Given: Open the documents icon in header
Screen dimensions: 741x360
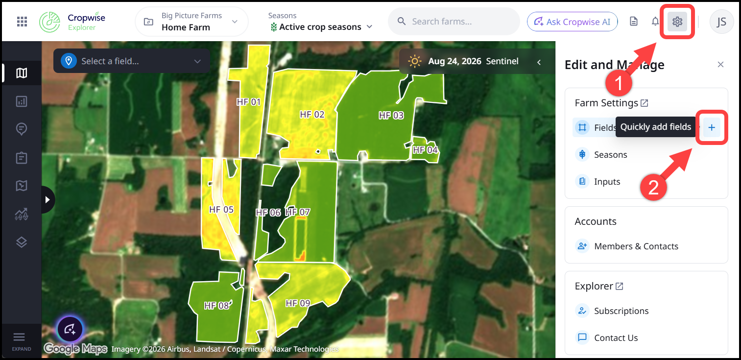Looking at the screenshot, I should coord(634,22).
